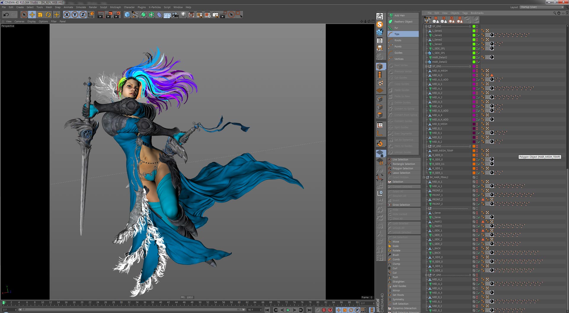Open the File menu in main menu bar
Viewport: 569px width, 313px height.
(4, 7)
